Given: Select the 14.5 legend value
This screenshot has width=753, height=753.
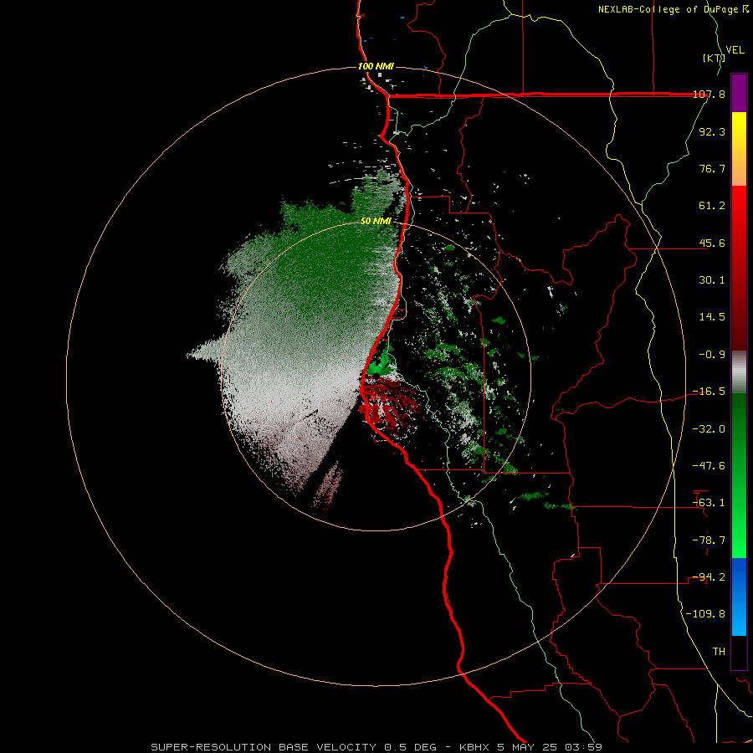Looking at the screenshot, I should [712, 317].
